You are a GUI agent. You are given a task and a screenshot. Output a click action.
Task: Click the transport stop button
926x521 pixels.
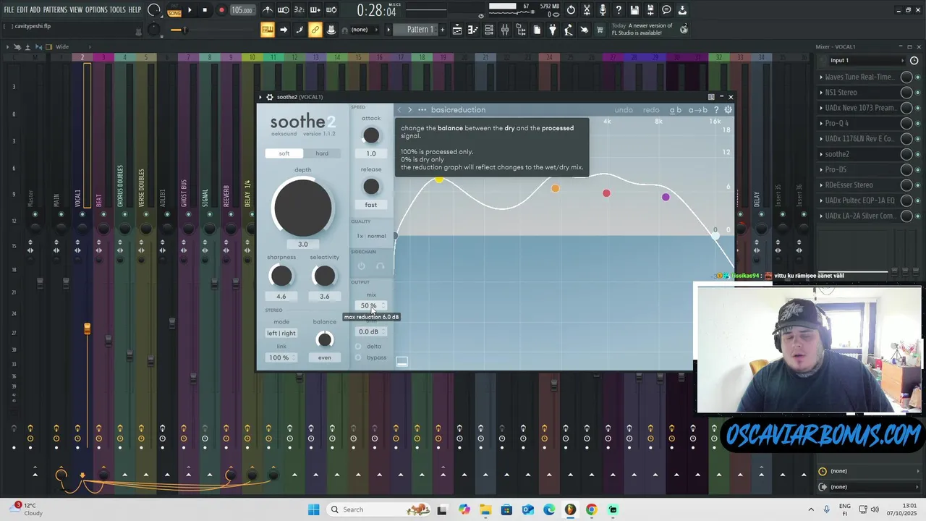205,10
